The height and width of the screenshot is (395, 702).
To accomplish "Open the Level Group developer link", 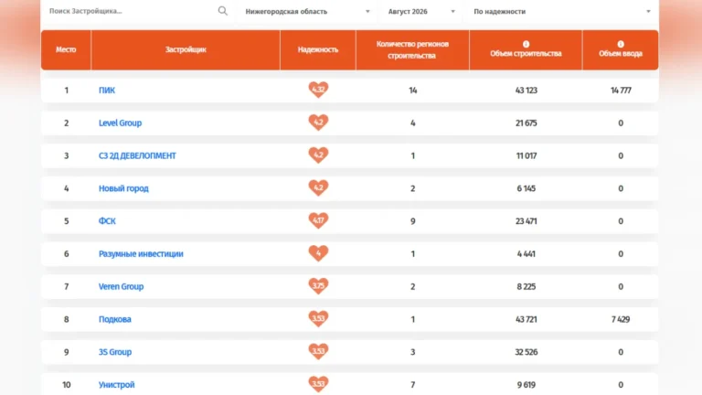I will pos(120,123).
